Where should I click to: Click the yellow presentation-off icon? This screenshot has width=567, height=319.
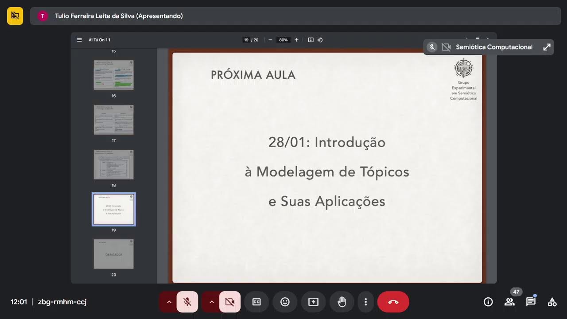point(15,16)
